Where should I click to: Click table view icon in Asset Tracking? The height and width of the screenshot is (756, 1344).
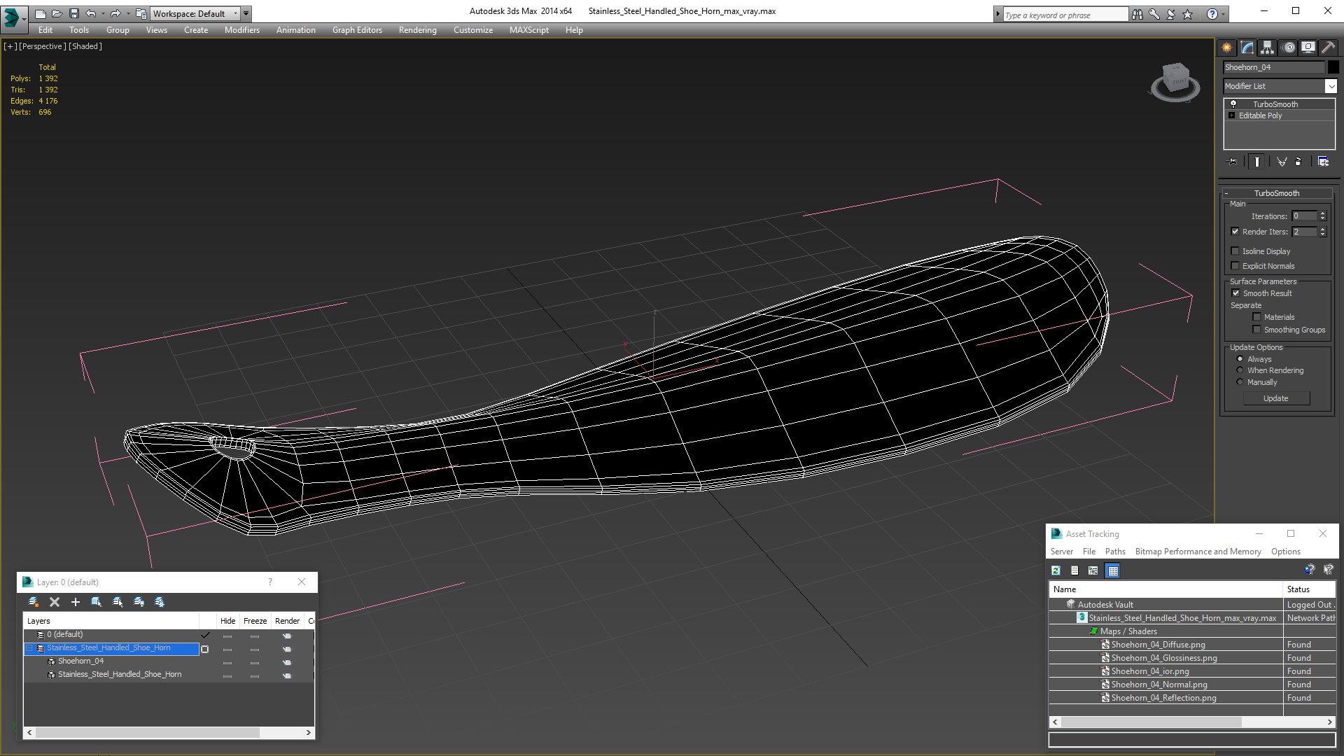1113,570
